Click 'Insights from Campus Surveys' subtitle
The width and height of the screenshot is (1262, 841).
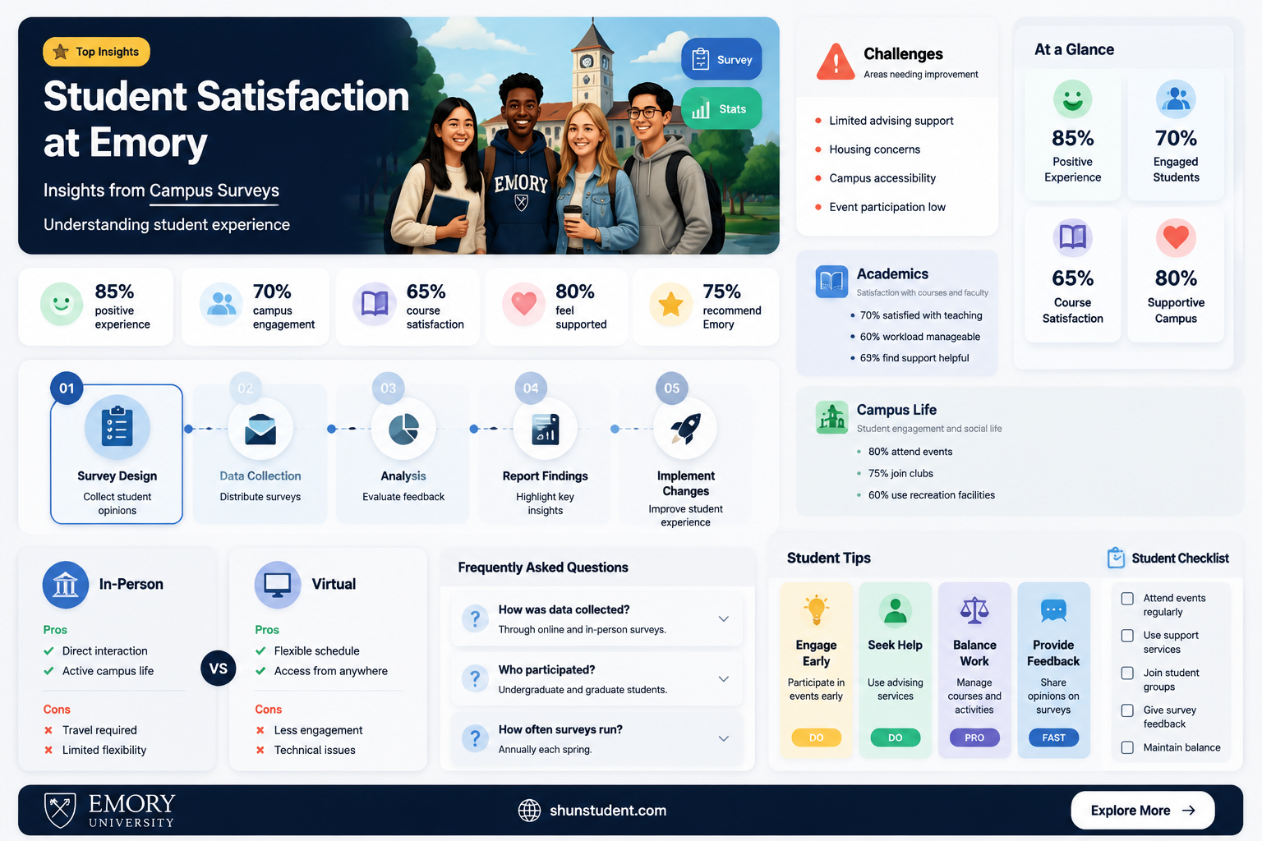(161, 191)
